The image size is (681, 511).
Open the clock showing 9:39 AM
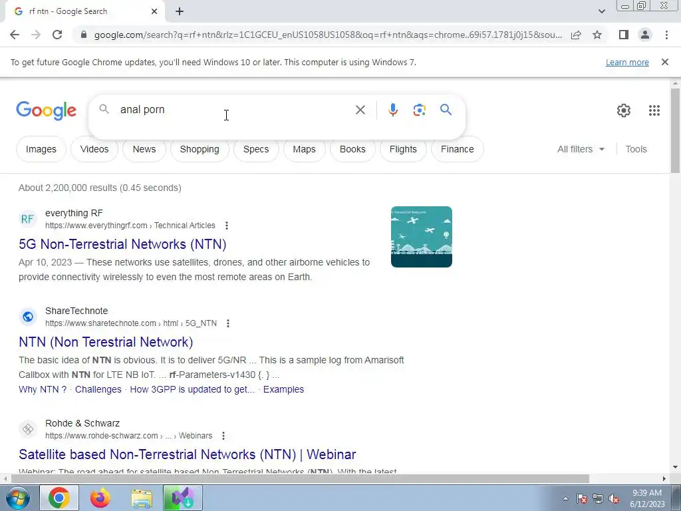tap(647, 498)
